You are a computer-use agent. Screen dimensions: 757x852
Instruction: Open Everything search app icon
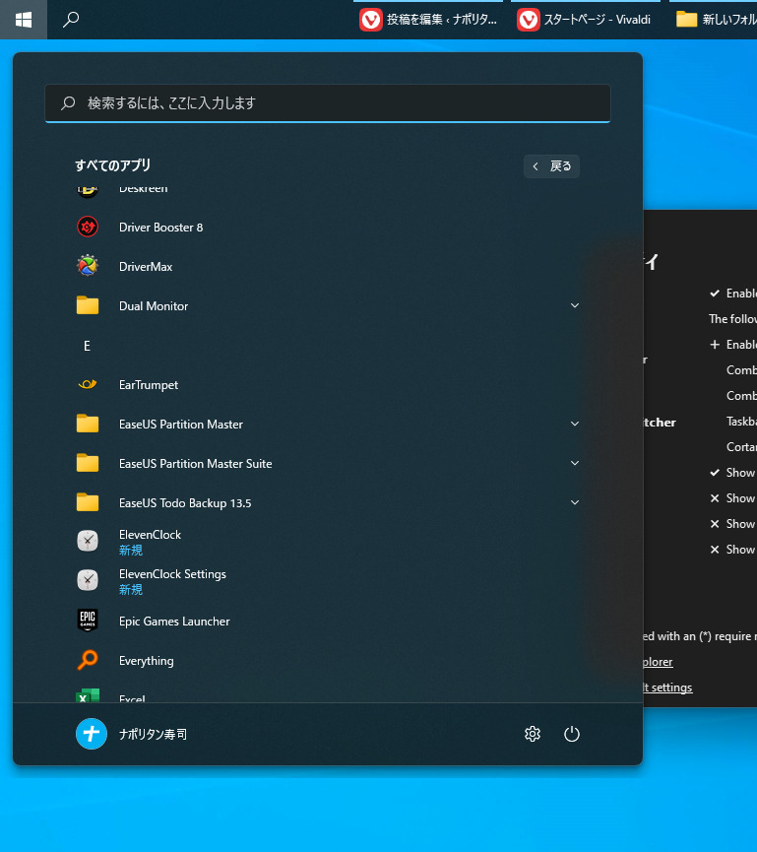(x=88, y=660)
